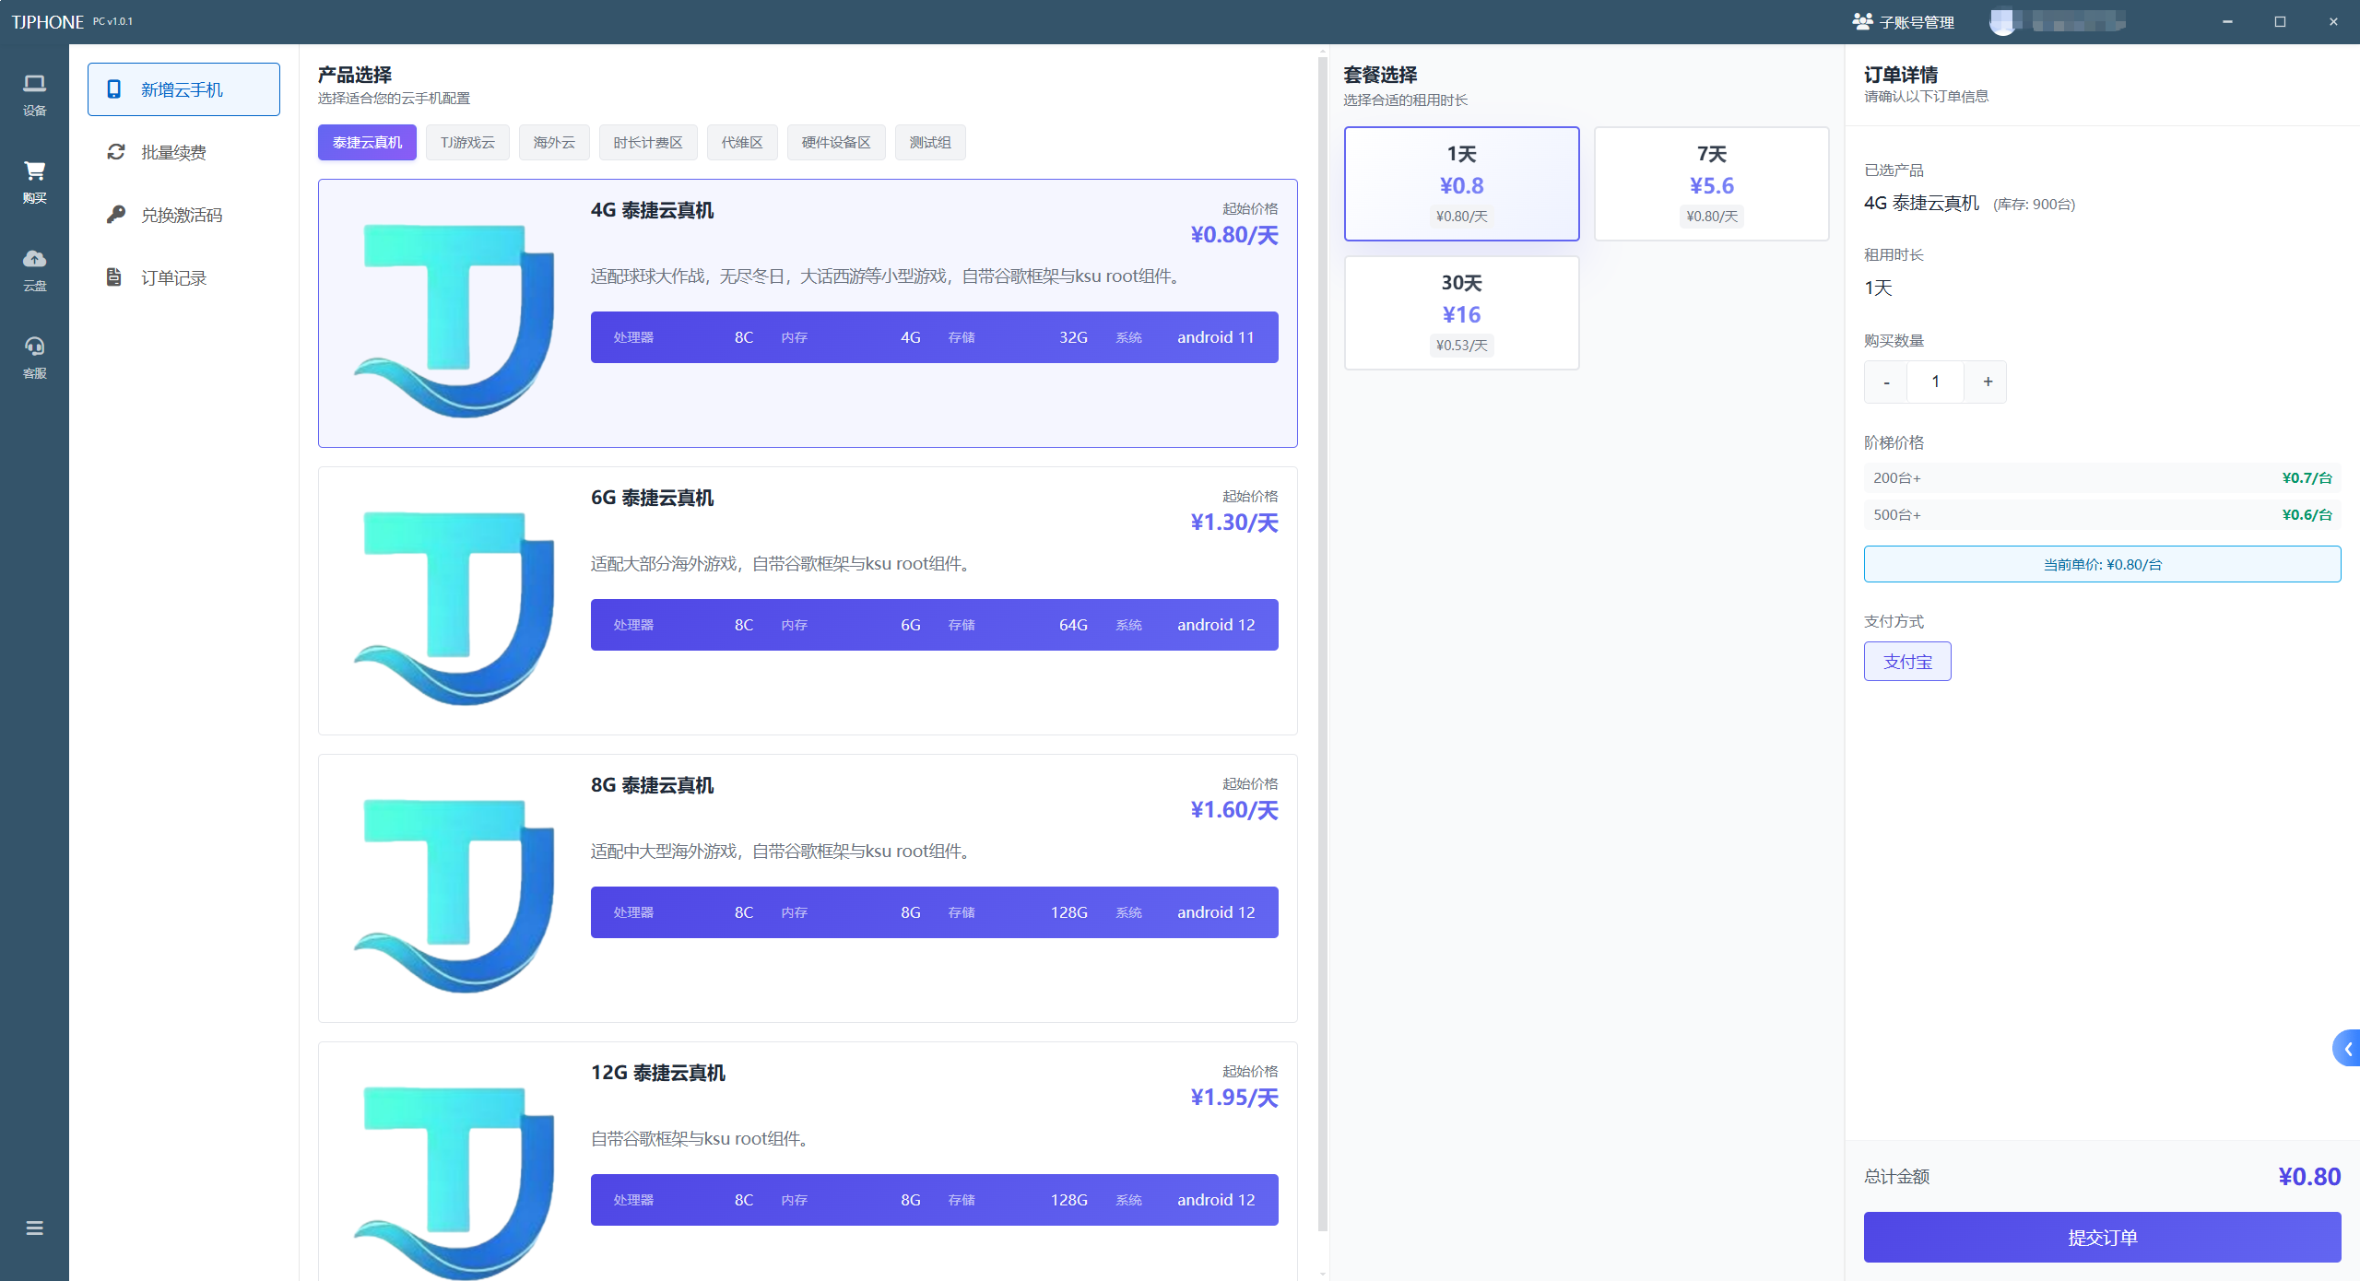
Task: Increase purchase quantity with plus button
Action: click(x=1988, y=382)
